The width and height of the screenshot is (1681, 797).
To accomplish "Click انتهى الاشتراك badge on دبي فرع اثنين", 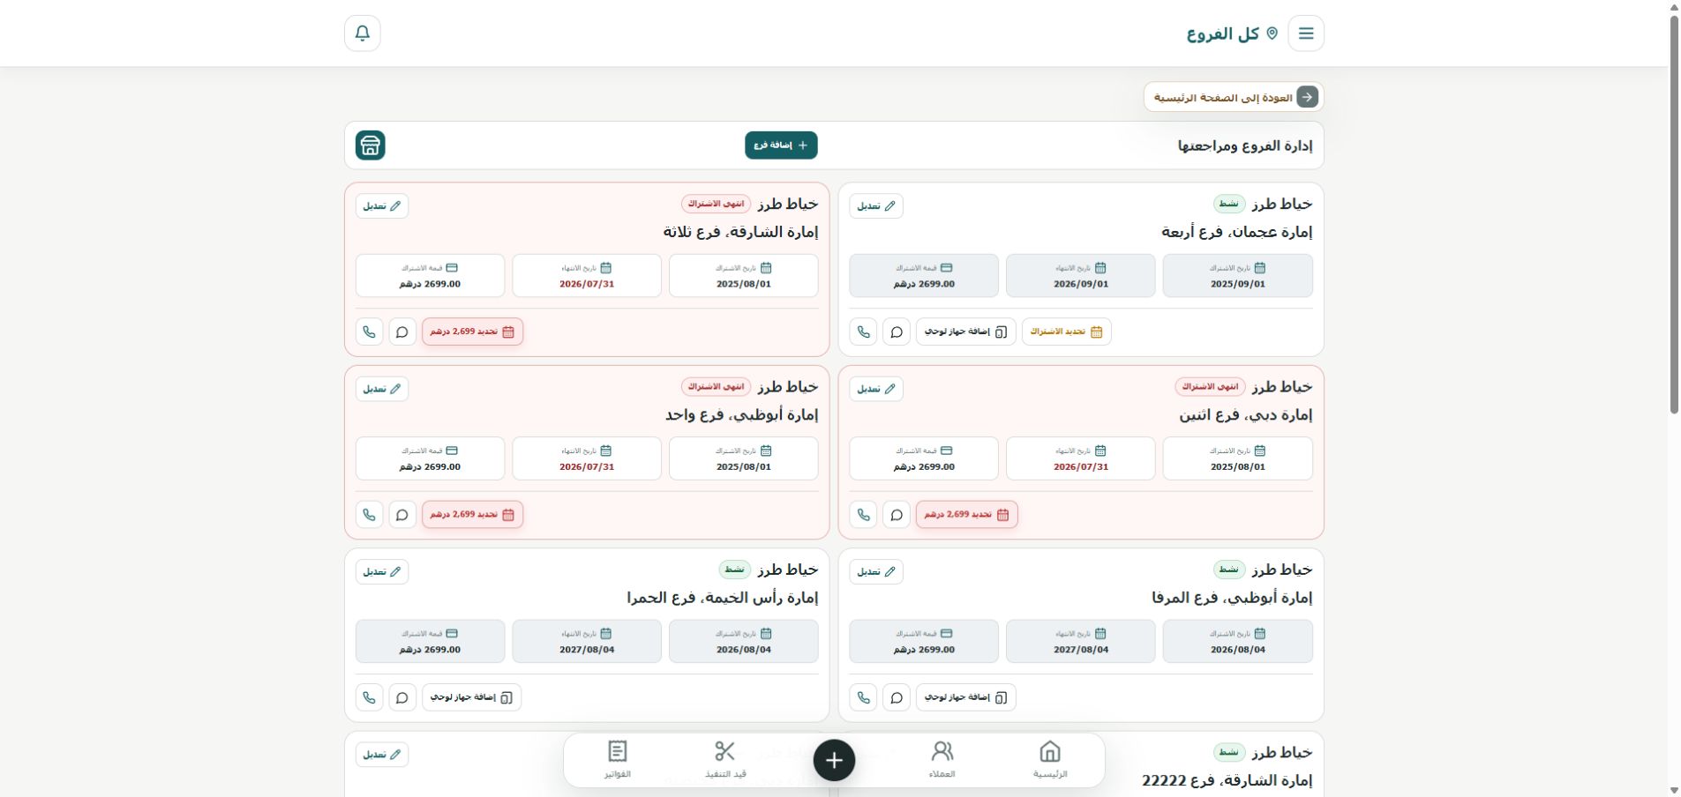I will tap(1210, 387).
